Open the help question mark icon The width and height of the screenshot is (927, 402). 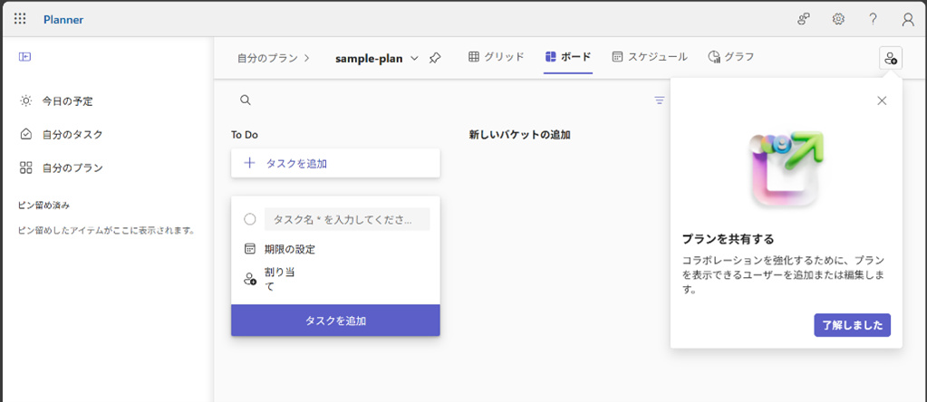(874, 19)
